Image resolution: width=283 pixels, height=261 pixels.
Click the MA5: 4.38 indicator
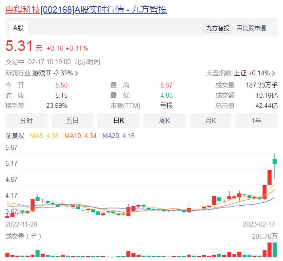click(x=44, y=136)
